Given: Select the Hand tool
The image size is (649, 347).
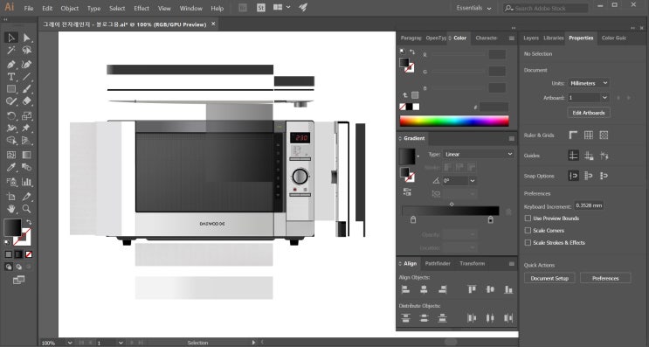Looking at the screenshot, I should tap(11, 209).
